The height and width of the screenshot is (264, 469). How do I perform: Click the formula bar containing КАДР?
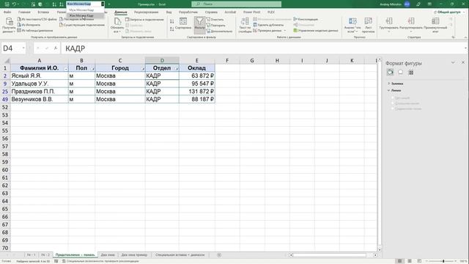click(263, 48)
